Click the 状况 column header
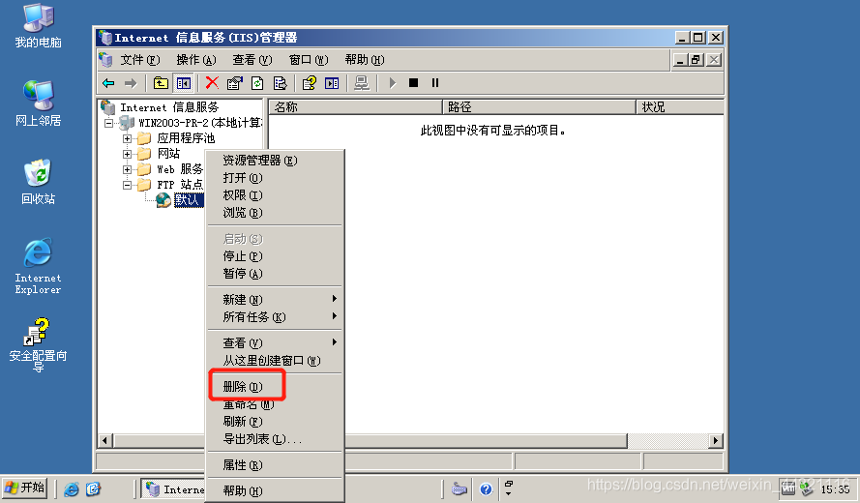Screen dimensions: 860x503 (680, 107)
